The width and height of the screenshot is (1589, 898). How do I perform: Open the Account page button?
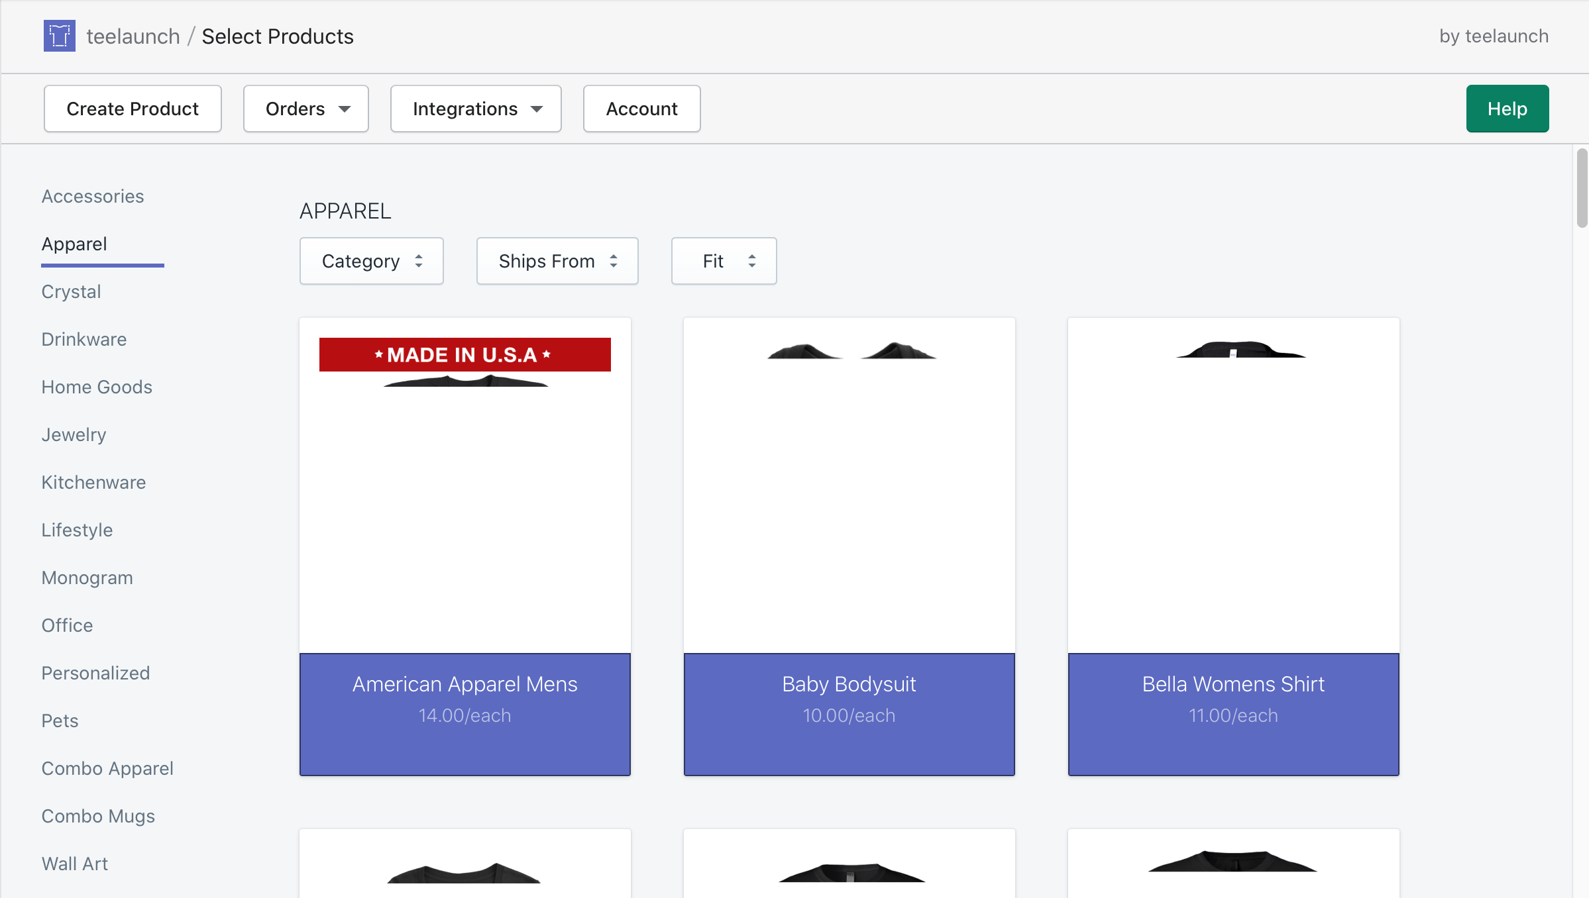[641, 109]
